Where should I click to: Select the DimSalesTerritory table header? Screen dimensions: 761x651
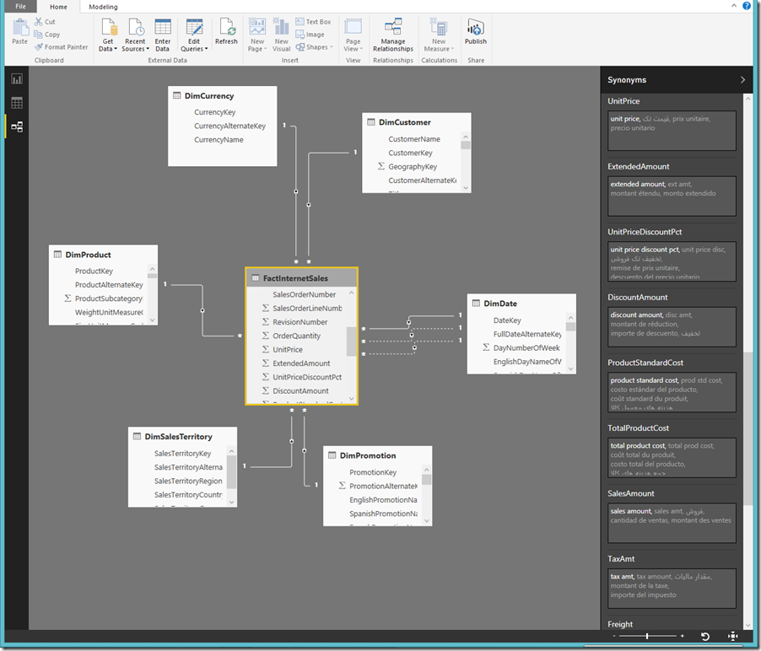coord(182,437)
